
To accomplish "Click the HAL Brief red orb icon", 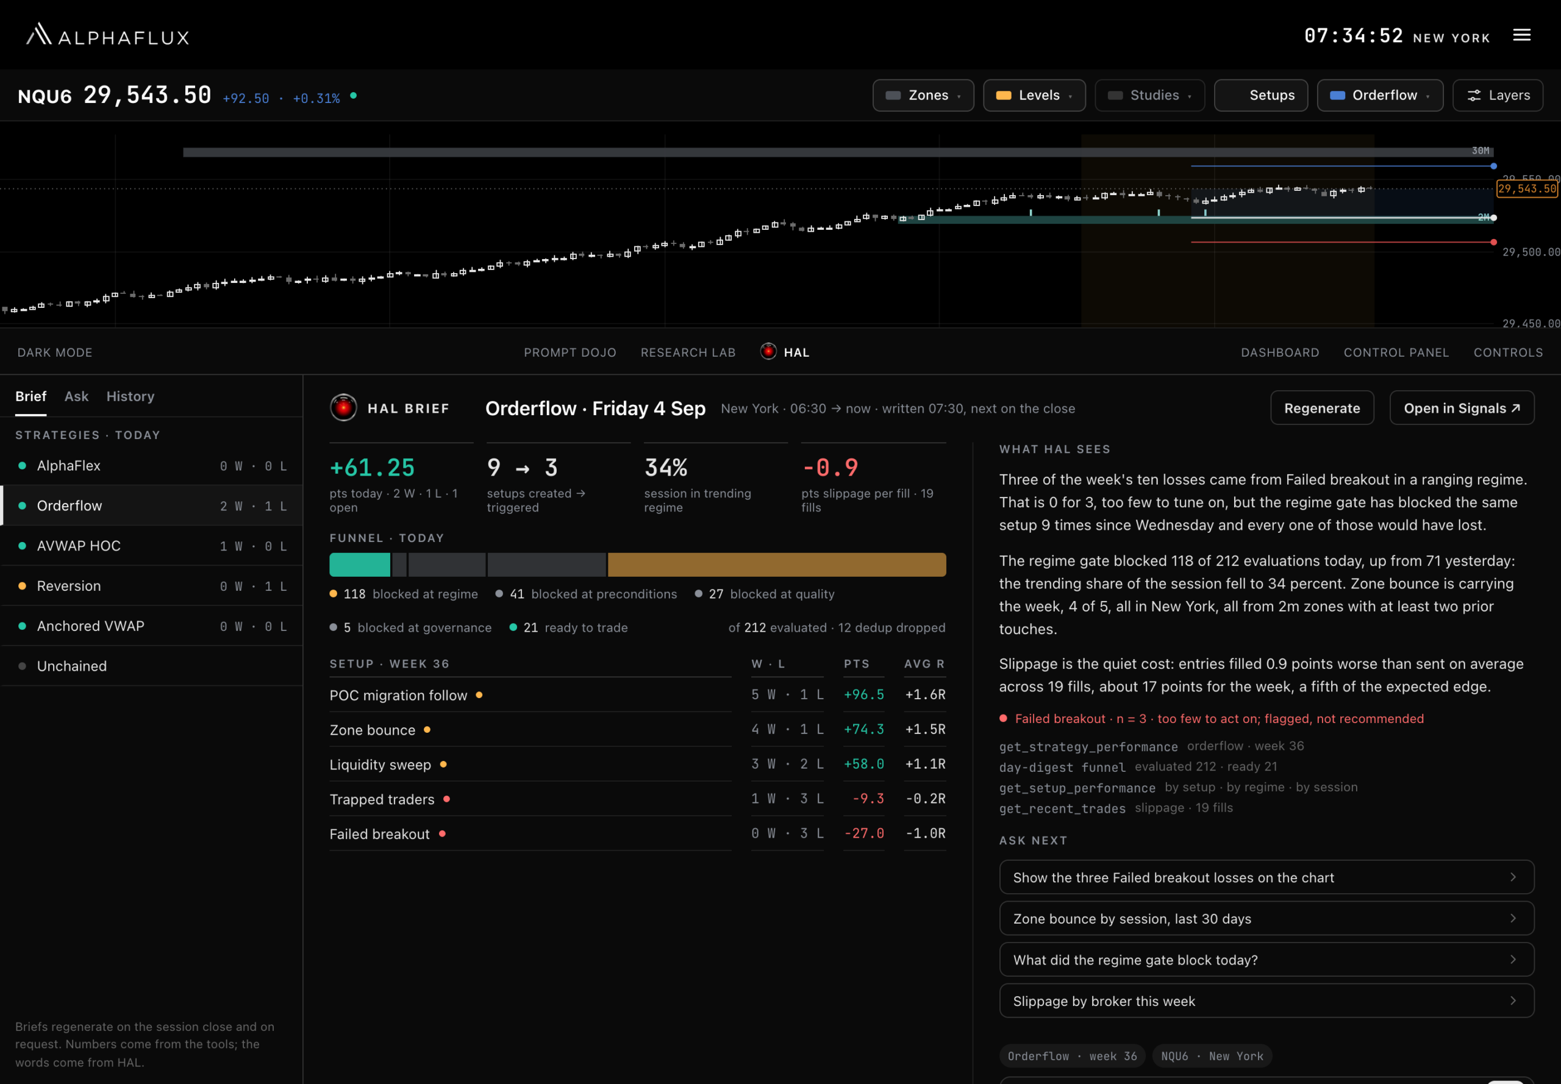I will [x=343, y=407].
